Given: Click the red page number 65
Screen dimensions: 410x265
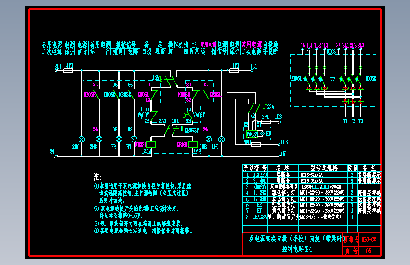Looking at the screenshot, I should [369, 251].
